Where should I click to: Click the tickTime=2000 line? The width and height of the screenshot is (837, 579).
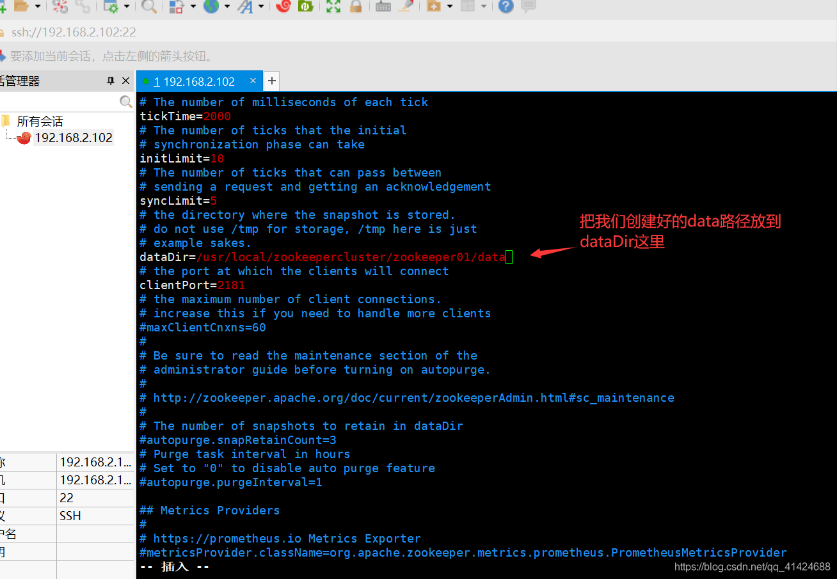pyautogui.click(x=185, y=116)
